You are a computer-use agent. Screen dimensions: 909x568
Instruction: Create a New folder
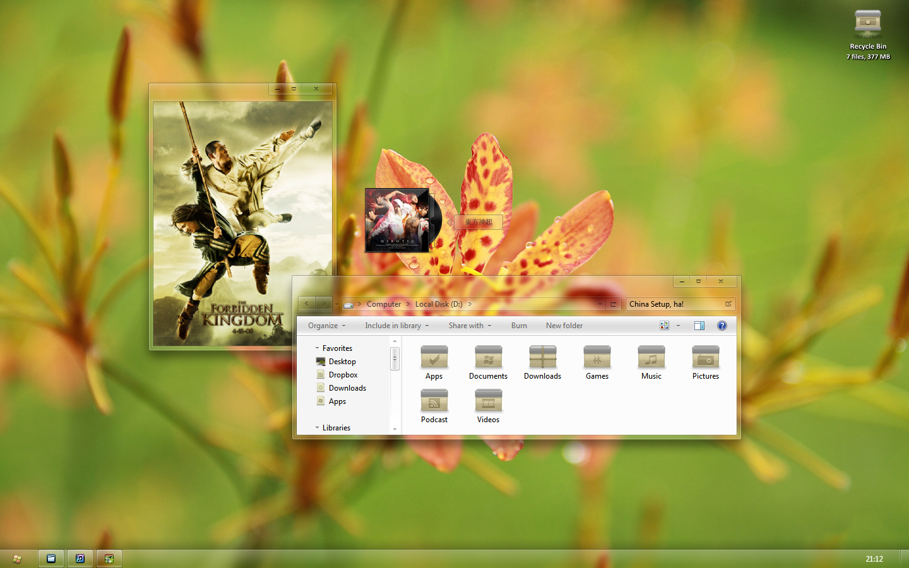[564, 326]
